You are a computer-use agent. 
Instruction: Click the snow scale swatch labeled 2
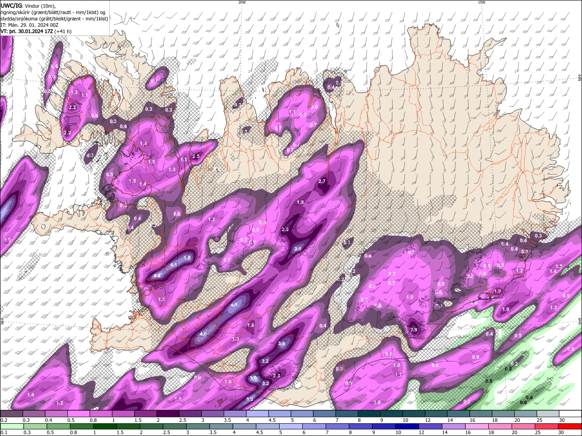(168, 414)
